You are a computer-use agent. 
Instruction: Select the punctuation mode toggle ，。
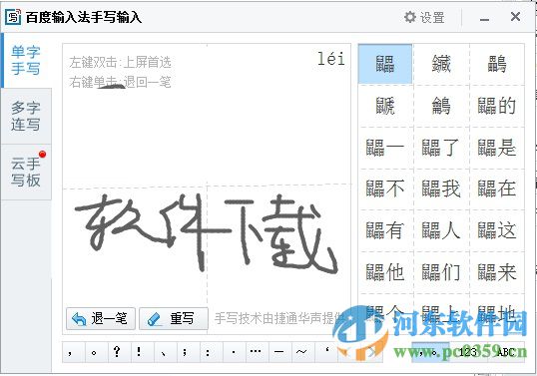pyautogui.click(x=430, y=352)
